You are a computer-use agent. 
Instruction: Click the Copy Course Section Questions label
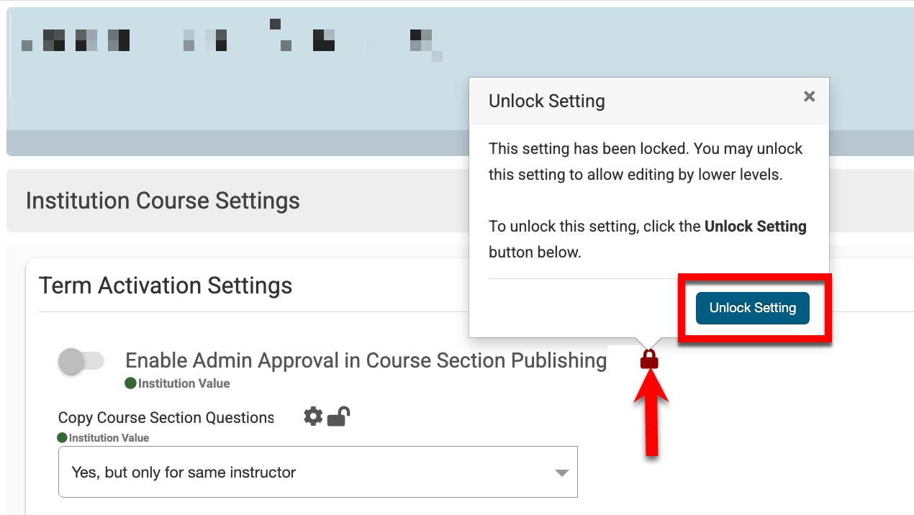pyautogui.click(x=166, y=418)
